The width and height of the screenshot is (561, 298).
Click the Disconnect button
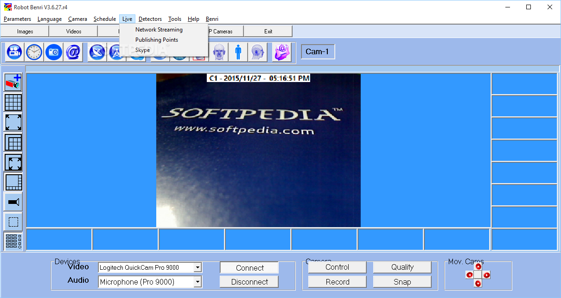tap(249, 282)
